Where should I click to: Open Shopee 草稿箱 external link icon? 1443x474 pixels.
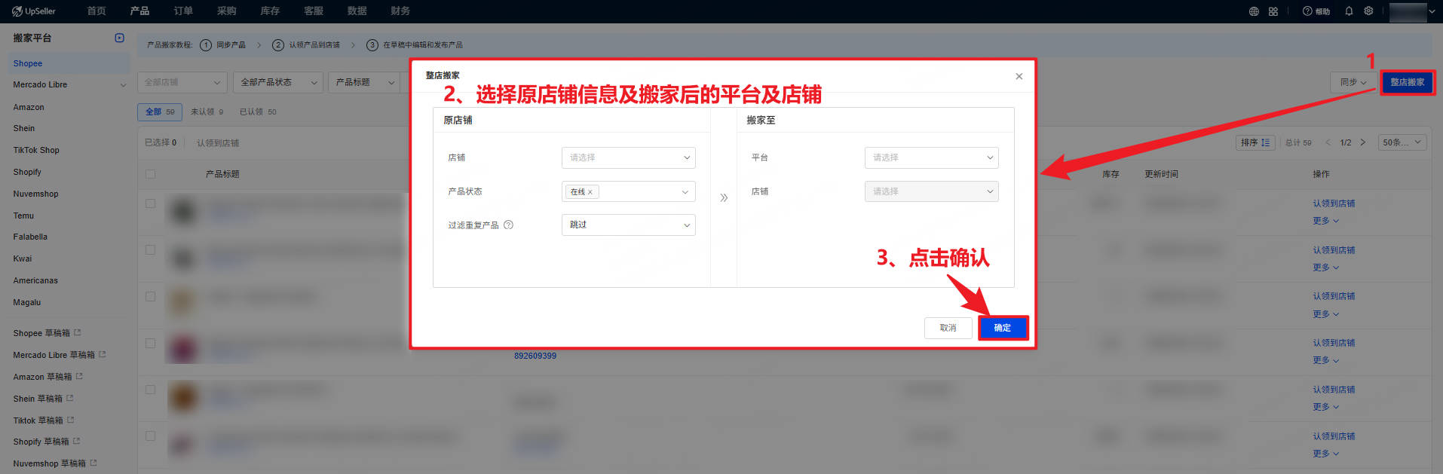[78, 332]
